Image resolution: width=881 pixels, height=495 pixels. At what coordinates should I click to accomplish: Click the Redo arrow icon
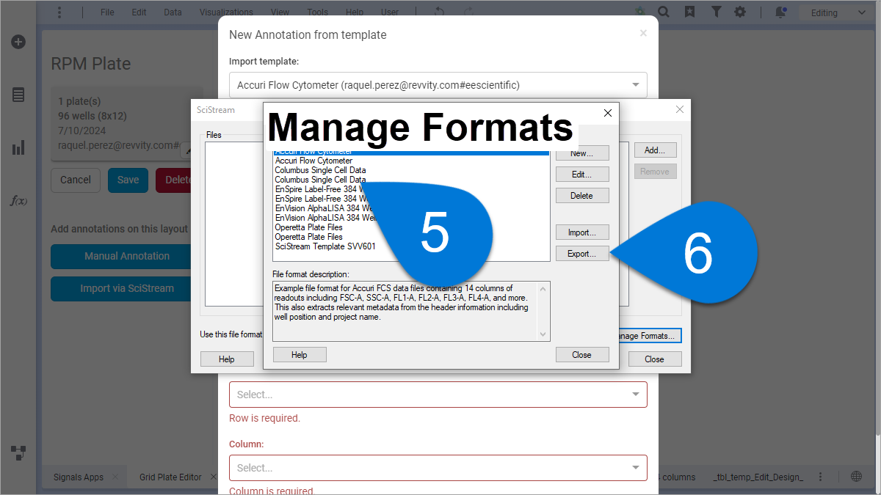468,12
